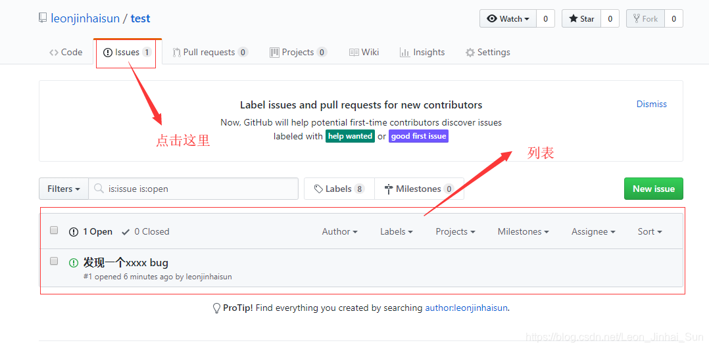Show the 0 Closed issues

click(145, 231)
